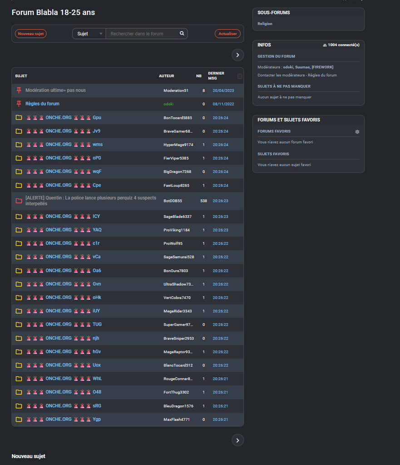This screenshot has height=465, width=400.
Task: Click the red folder icon of ALERTE Quentin topic
Action: (19, 201)
